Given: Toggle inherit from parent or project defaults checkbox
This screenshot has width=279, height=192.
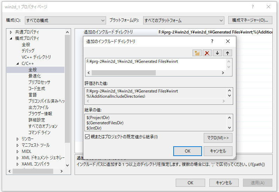Looking at the screenshot, I should coord(87,137).
